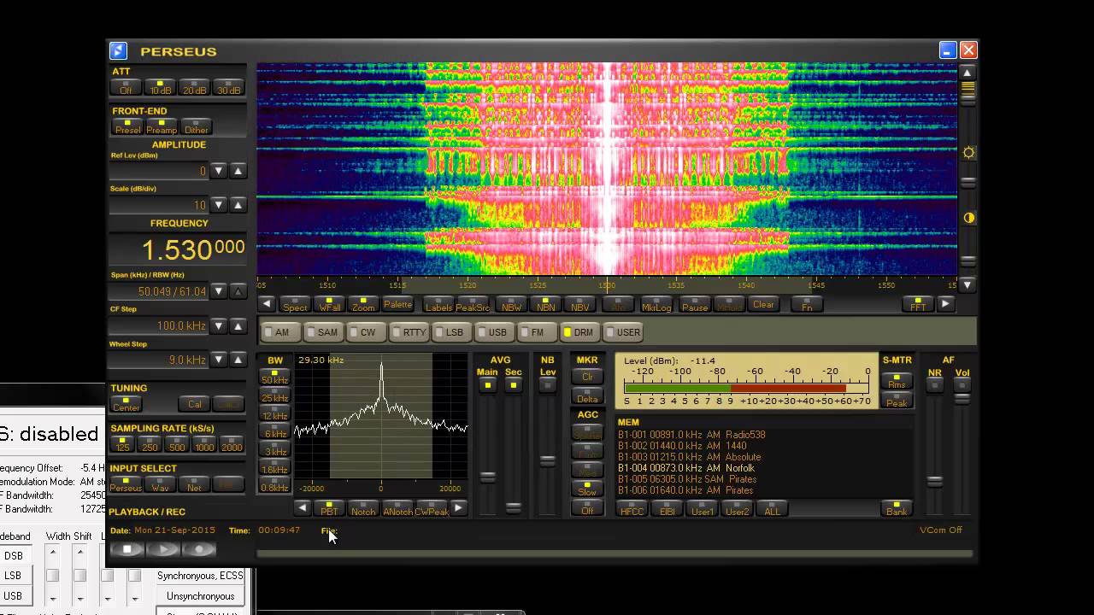The width and height of the screenshot is (1094, 615).
Task: Select memory entry B1-003 Absolute
Action: pyautogui.click(x=689, y=457)
